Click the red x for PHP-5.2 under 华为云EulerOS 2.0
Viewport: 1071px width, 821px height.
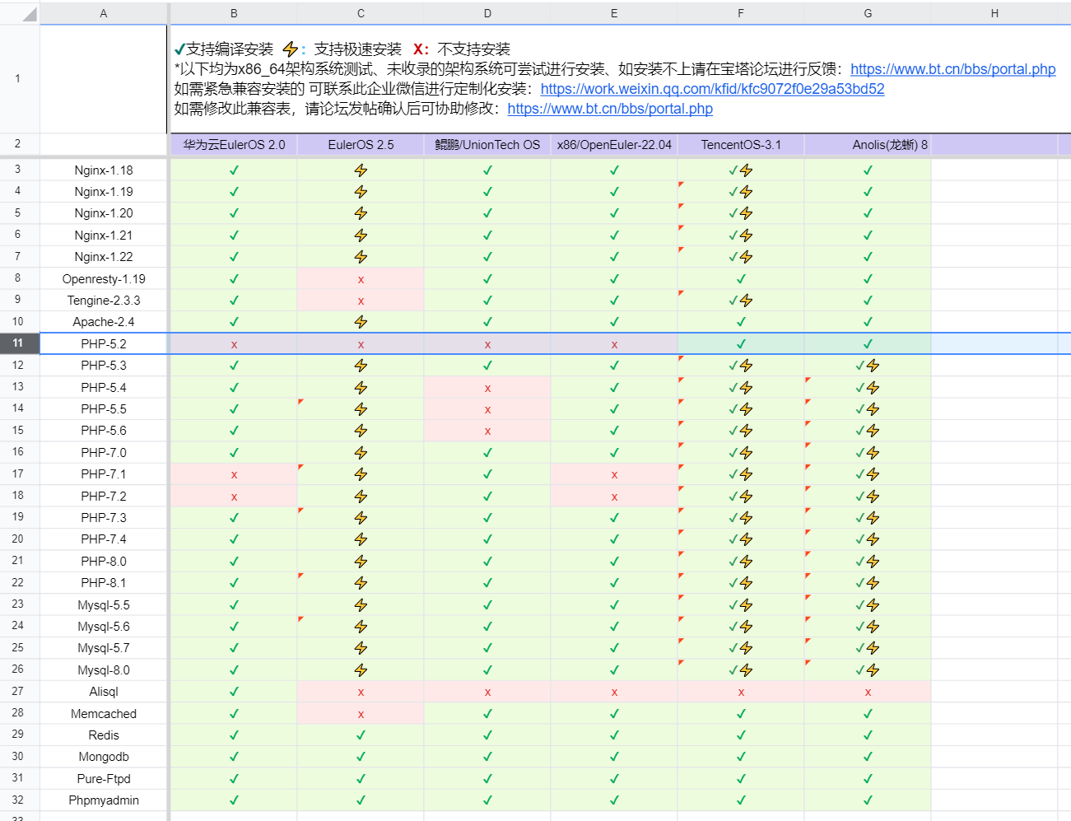click(234, 345)
